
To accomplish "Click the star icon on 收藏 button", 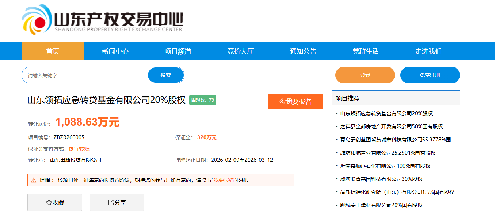I will 49,203.
